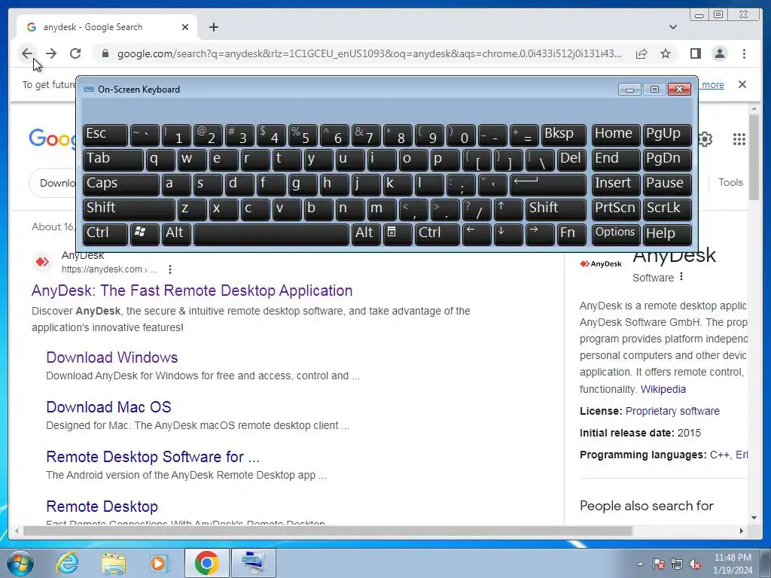Go back using Chrome's back arrow
Image resolution: width=771 pixels, height=578 pixels.
click(27, 53)
